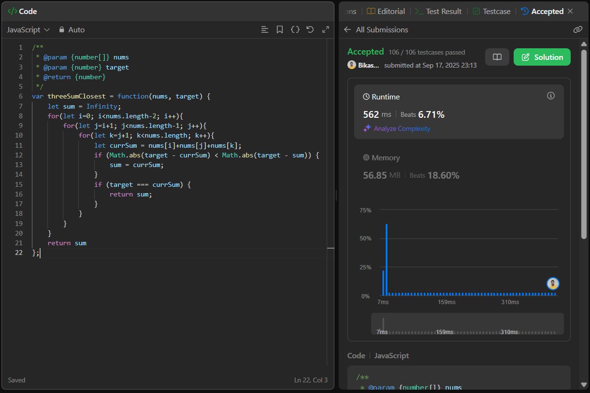This screenshot has width=590, height=393.
Task: Open the JavaScript language dropdown
Action: click(29, 29)
